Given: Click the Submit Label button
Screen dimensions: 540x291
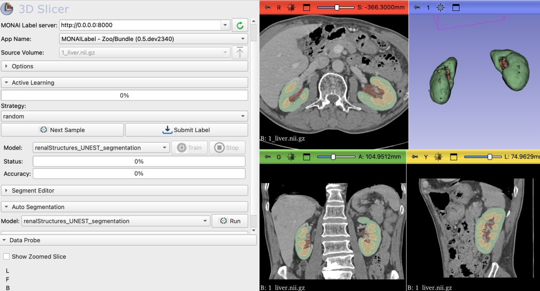Looking at the screenshot, I should point(186,130).
